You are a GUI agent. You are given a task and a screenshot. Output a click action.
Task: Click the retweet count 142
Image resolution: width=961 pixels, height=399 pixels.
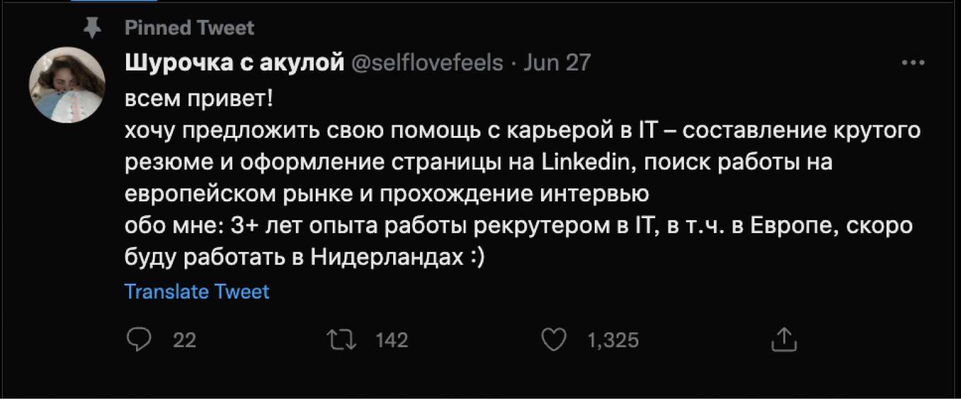[x=391, y=340]
